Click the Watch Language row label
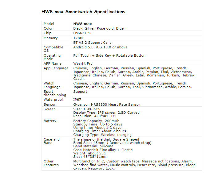The height and width of the screenshot is (176, 210). pyautogui.click(x=52, y=85)
